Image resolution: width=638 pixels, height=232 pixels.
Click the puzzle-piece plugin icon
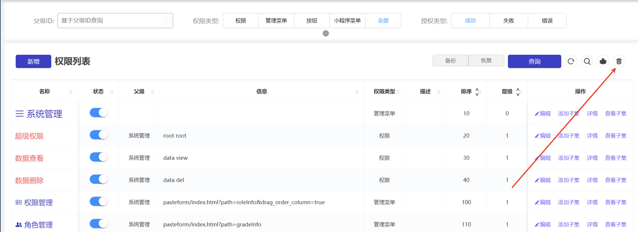point(603,61)
